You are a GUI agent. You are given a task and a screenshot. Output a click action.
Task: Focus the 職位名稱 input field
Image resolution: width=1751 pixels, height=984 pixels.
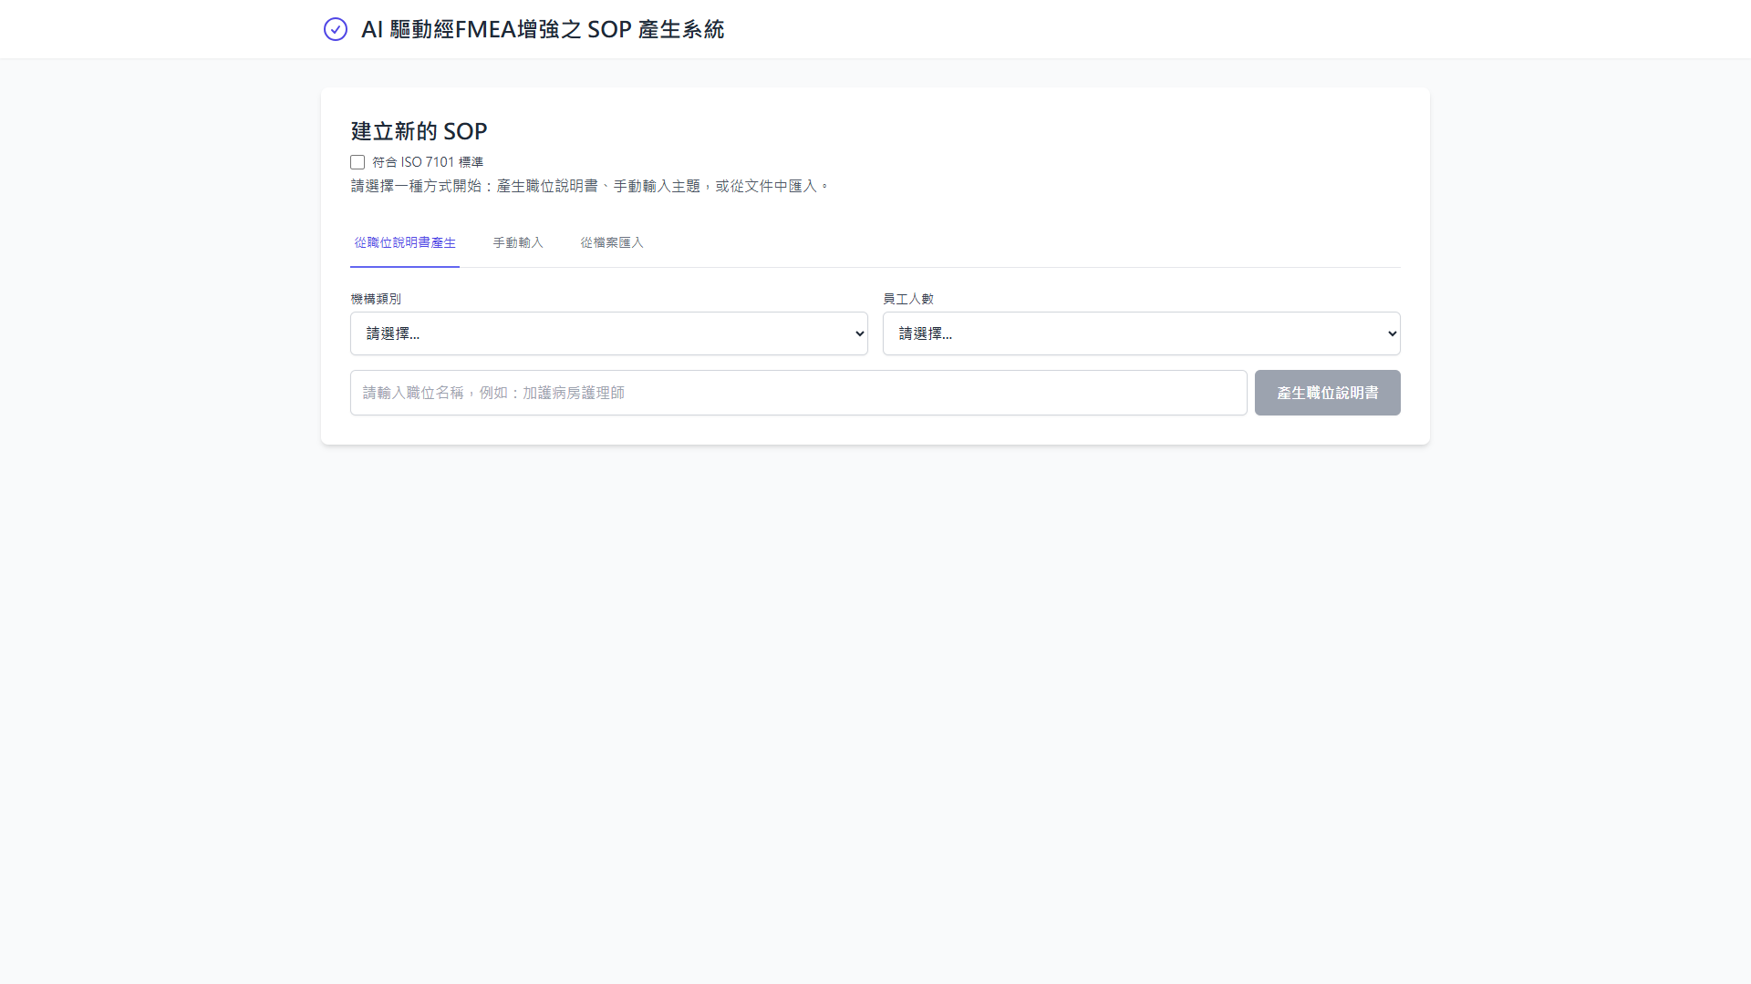pos(799,393)
